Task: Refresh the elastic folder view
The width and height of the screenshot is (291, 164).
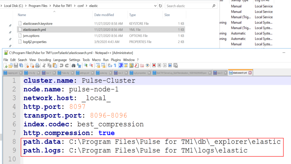Action: coord(161,6)
